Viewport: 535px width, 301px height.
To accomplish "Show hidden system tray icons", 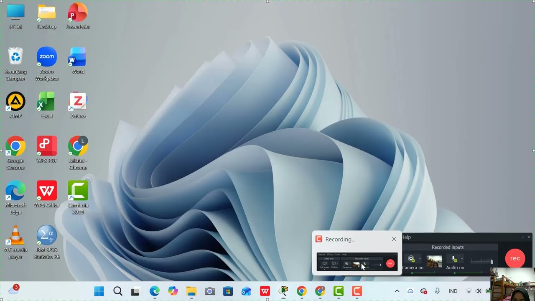I will [x=397, y=291].
